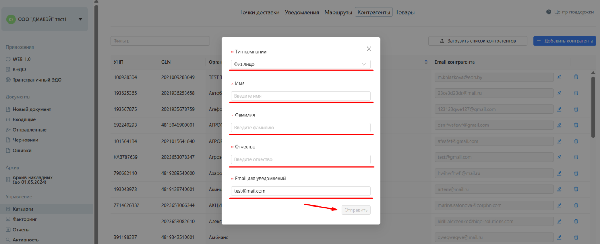The image size is (600, 244).
Task: Delete the counterparty row with m.kniazkova@edn.by
Action: (576, 77)
